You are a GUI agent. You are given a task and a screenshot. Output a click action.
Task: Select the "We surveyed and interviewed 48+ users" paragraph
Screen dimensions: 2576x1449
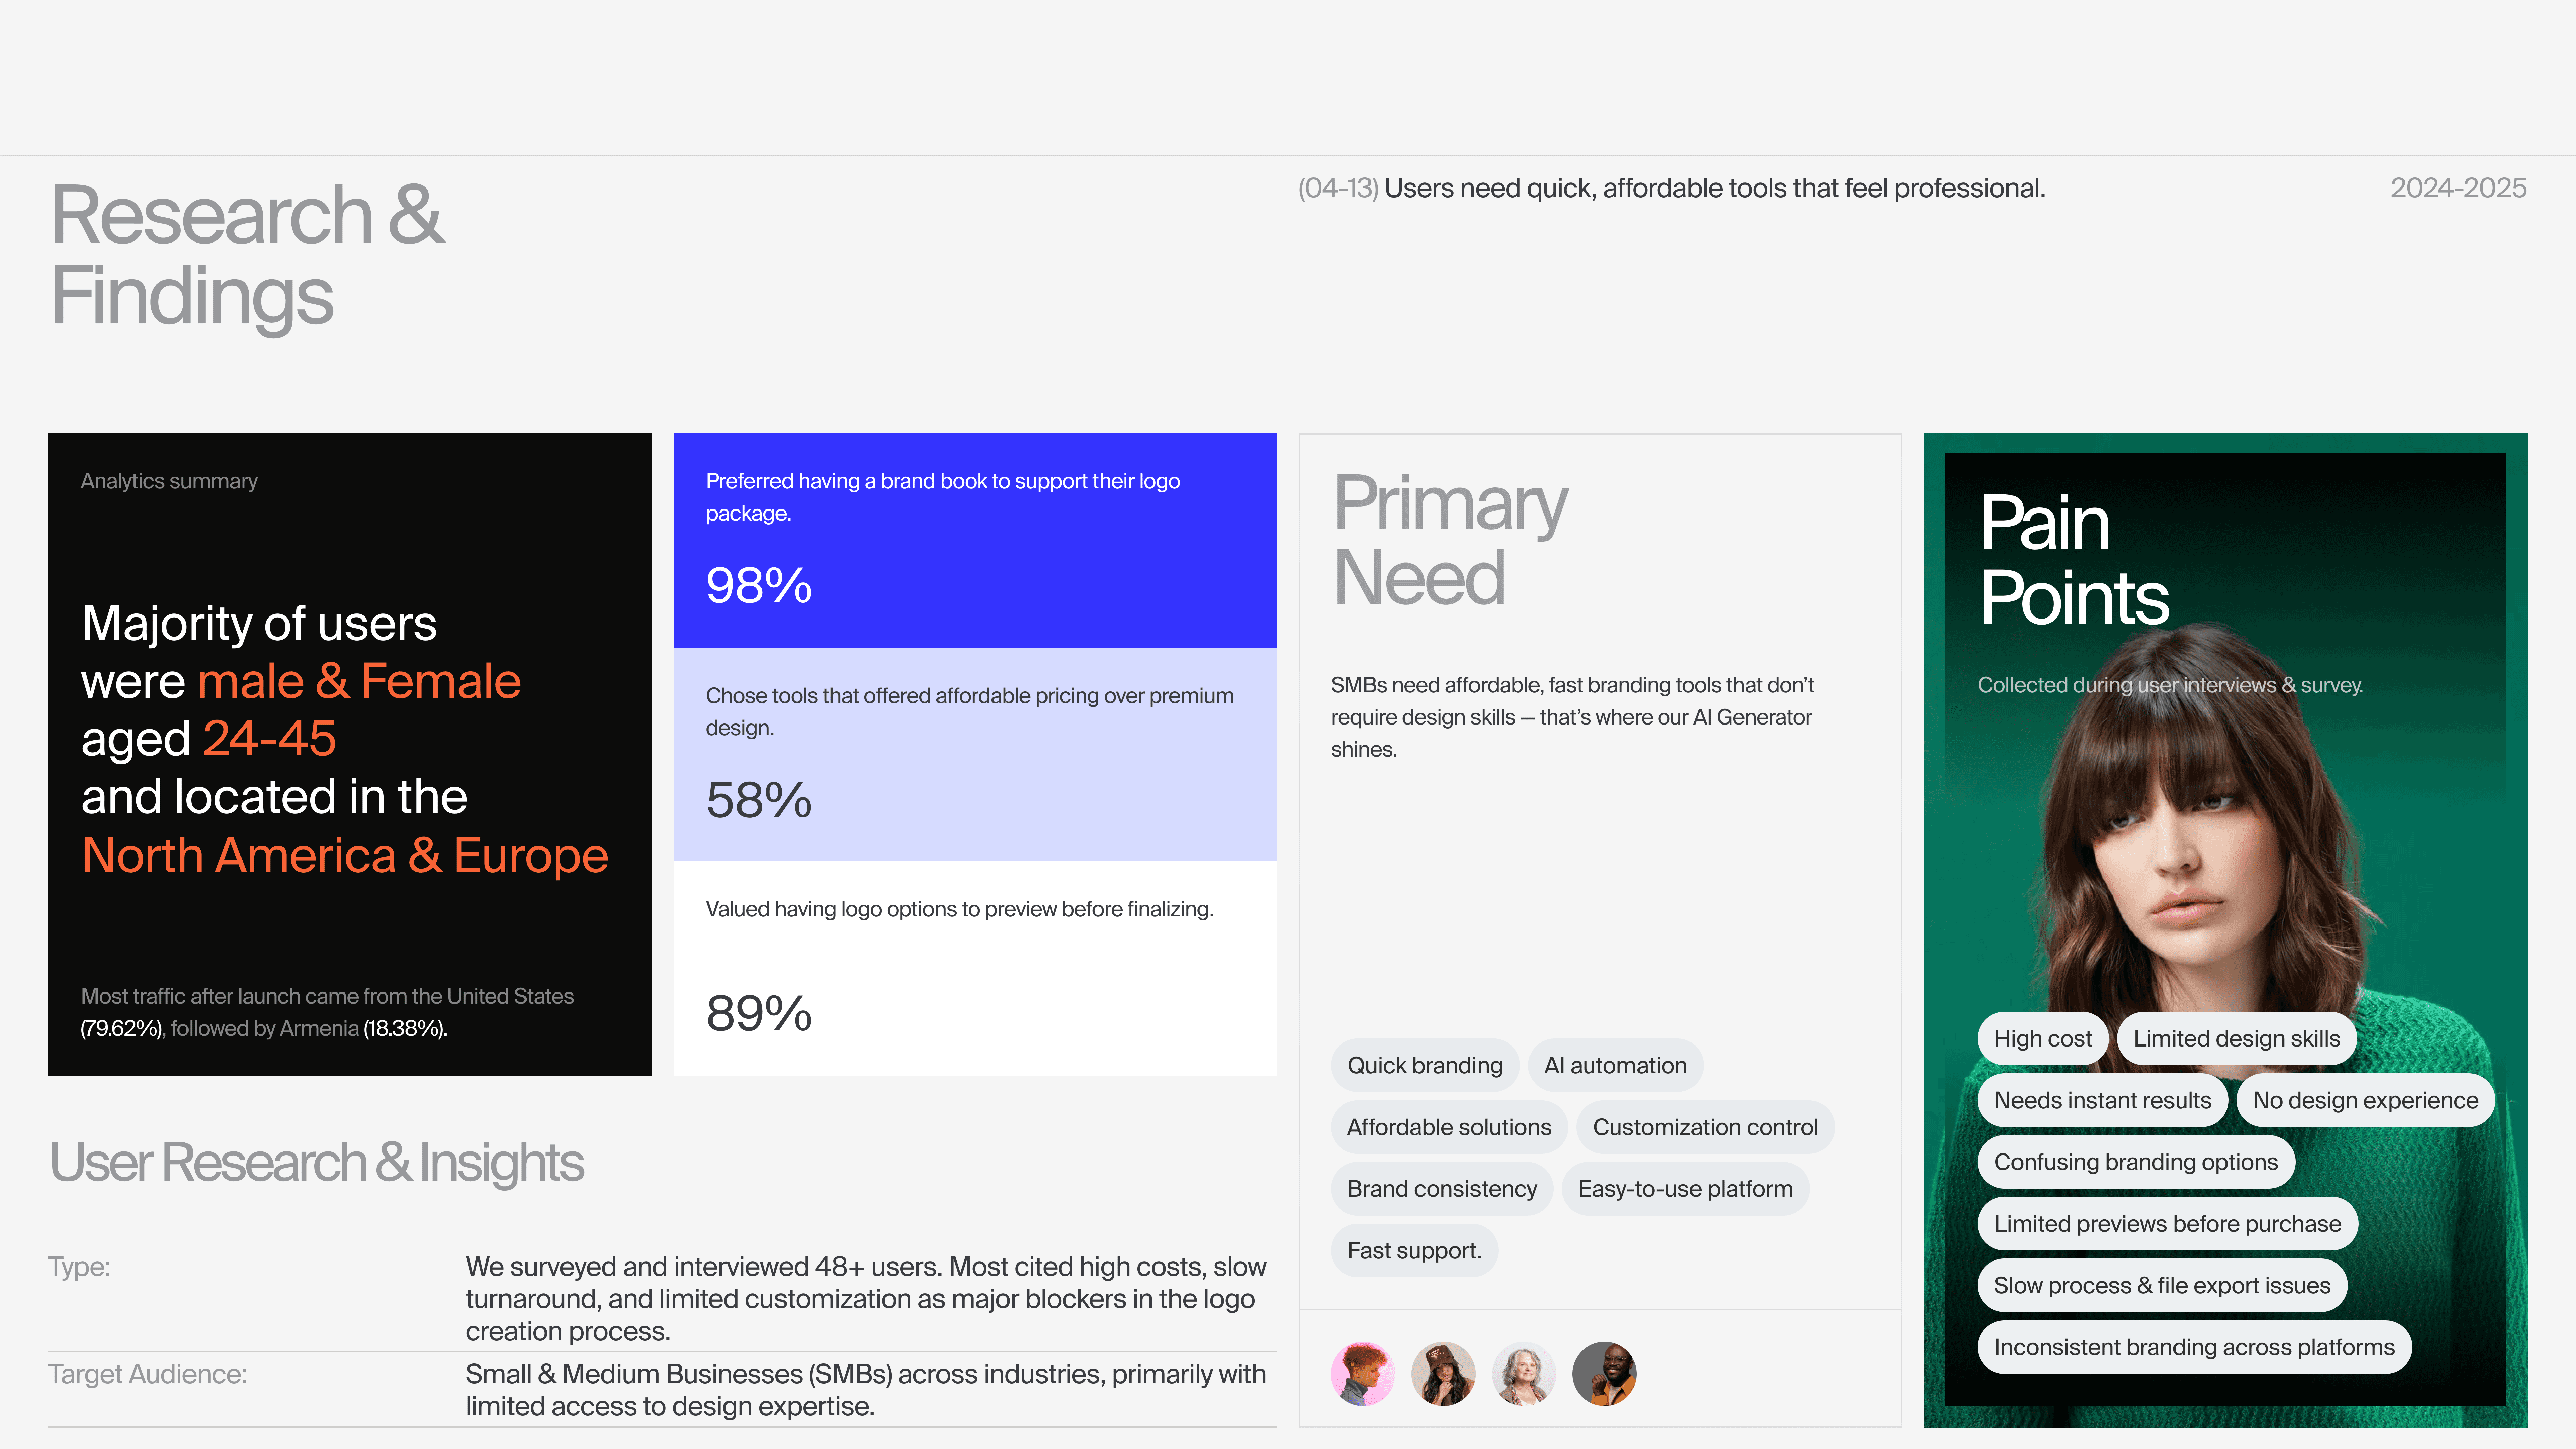point(866,1299)
